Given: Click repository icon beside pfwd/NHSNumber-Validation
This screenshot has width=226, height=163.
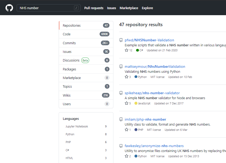Looking at the screenshot, I should click(121, 40).
